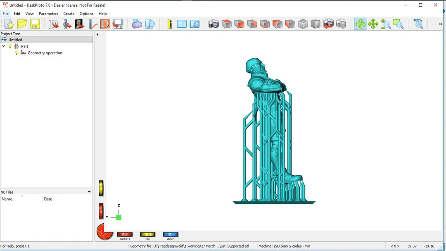The image size is (446, 251).
Task: Click the Name column header
Action: point(21,199)
